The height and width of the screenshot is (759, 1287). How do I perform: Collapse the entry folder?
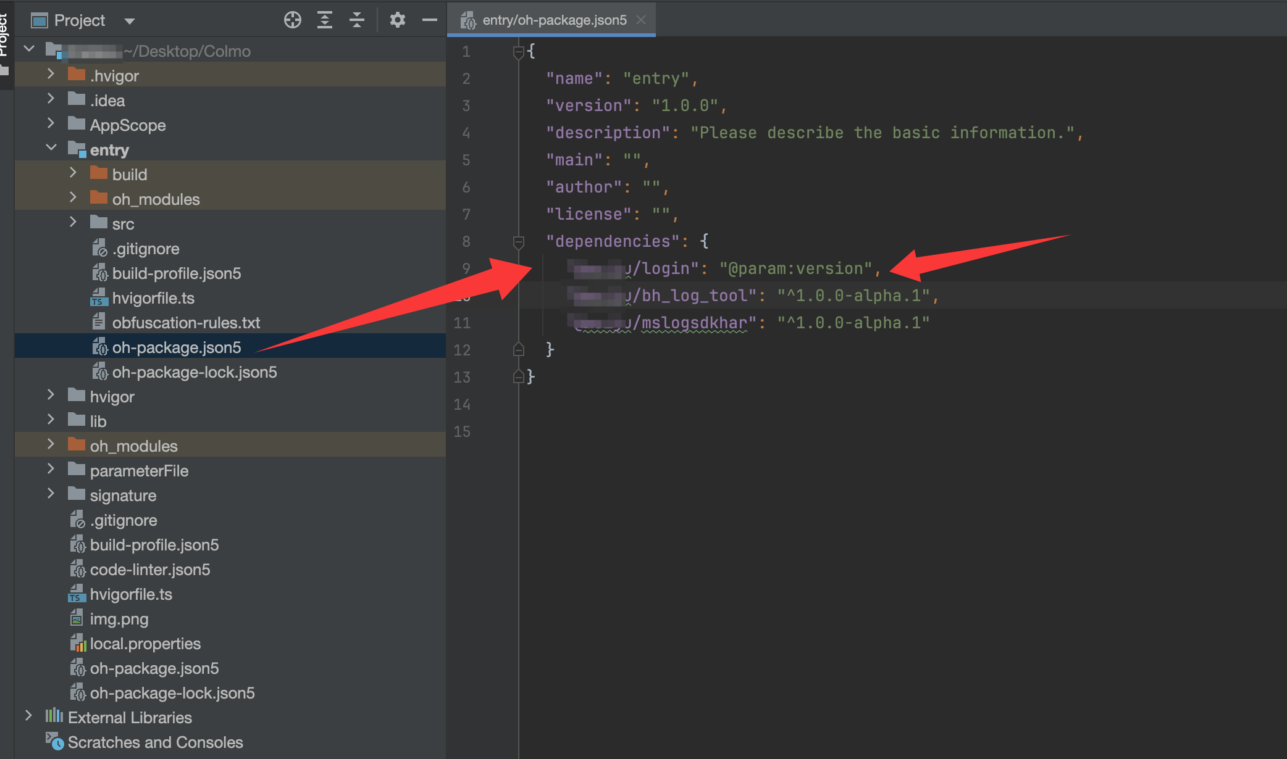pos(51,148)
